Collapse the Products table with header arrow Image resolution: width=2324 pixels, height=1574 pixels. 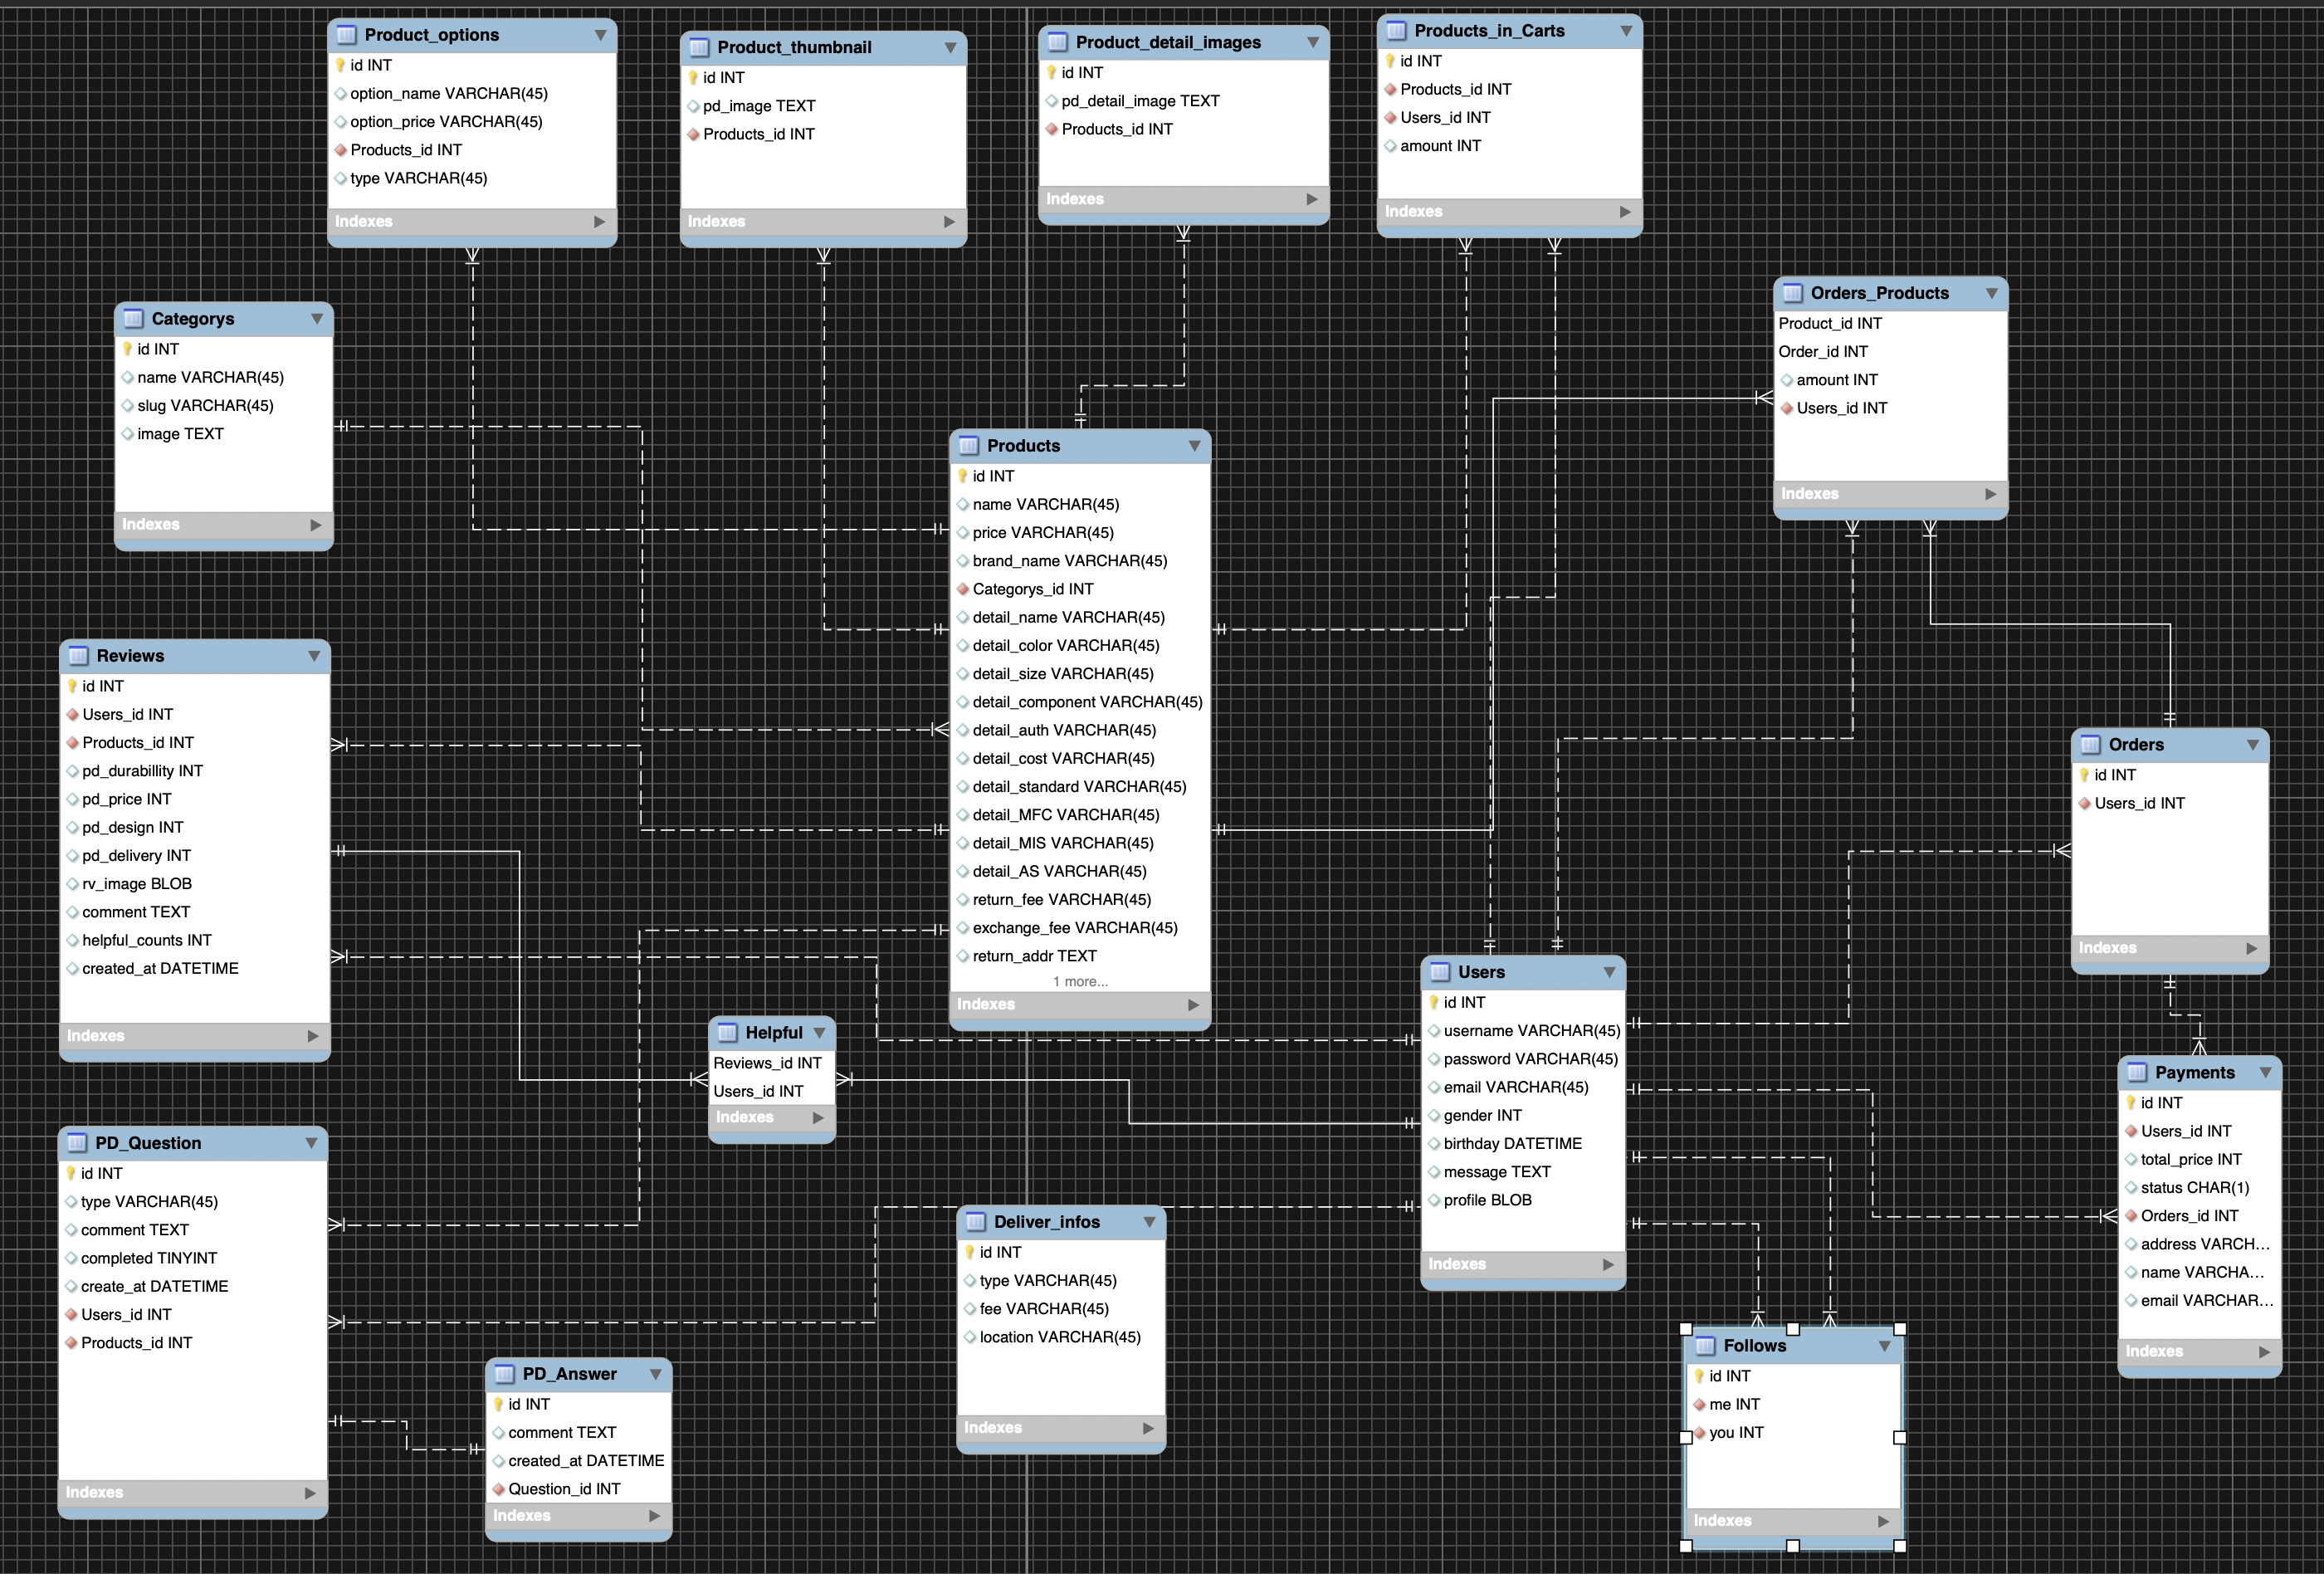[x=1194, y=446]
